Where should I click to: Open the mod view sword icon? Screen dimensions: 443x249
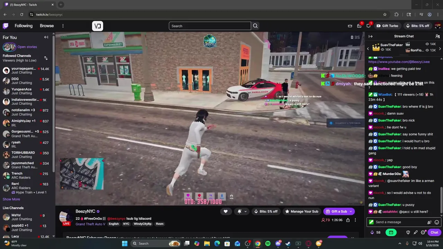point(416,232)
